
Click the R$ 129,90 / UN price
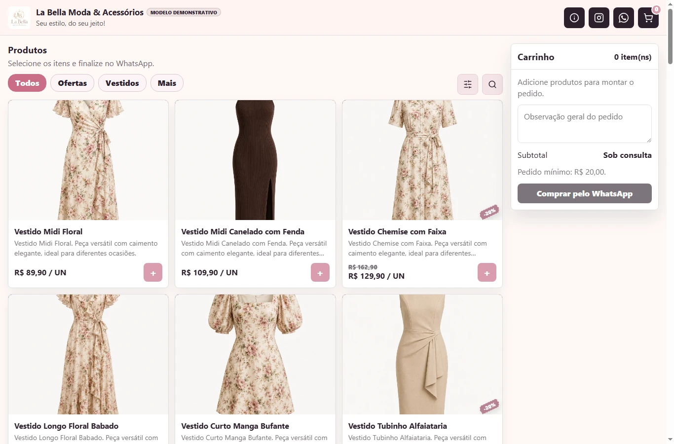(x=376, y=276)
